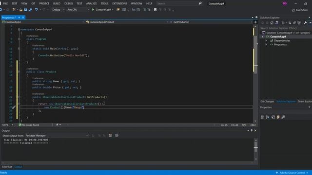Start debugging ConsoleApp4 with green play
Viewport: 312px width, 175px height.
tap(102, 10)
